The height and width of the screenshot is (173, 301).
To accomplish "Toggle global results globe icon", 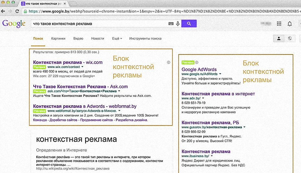I will point(290,39).
